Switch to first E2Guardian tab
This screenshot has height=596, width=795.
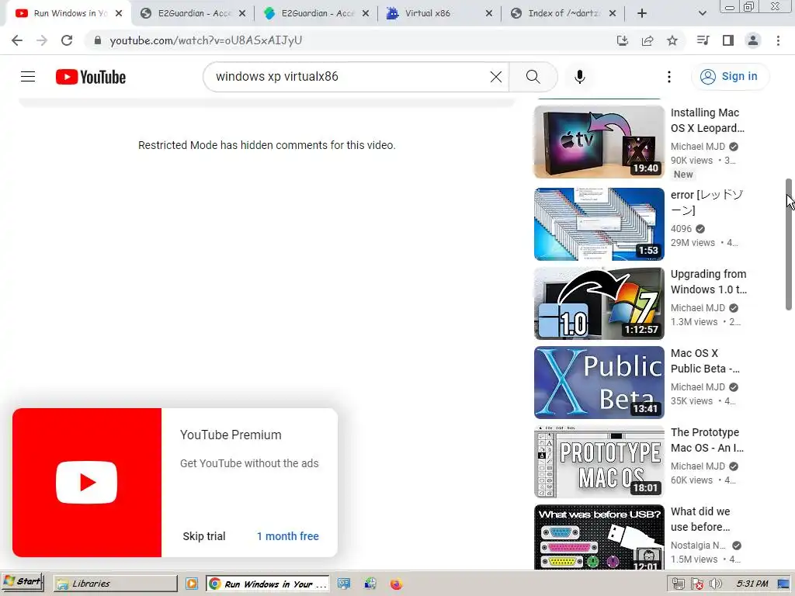(193, 13)
